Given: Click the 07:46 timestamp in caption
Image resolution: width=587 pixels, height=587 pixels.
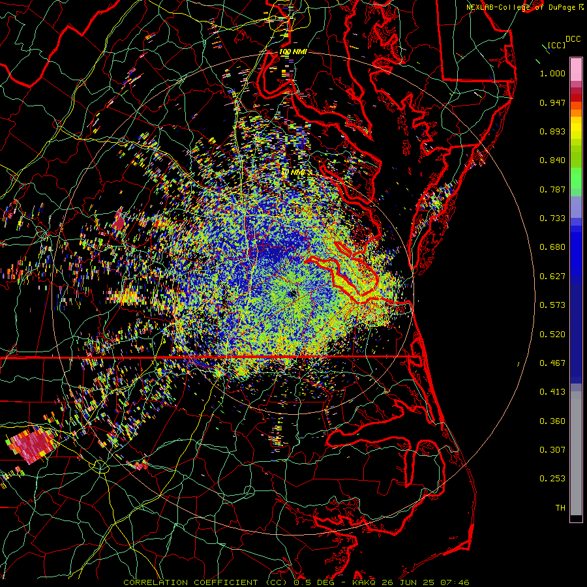Looking at the screenshot, I should [x=455, y=582].
